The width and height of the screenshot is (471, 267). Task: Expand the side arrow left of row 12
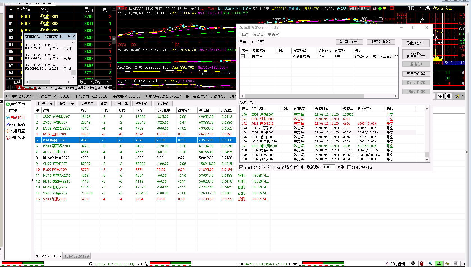[x=32, y=180]
